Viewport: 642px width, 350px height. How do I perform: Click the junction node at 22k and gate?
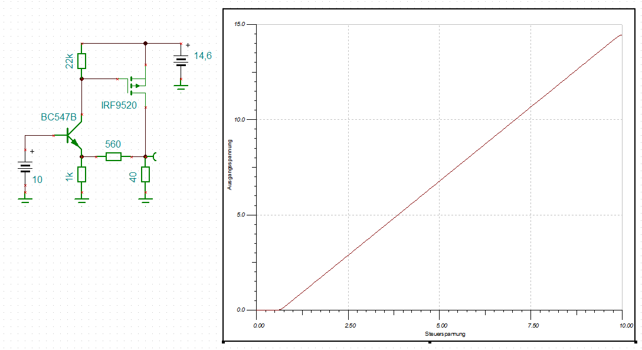(x=82, y=78)
